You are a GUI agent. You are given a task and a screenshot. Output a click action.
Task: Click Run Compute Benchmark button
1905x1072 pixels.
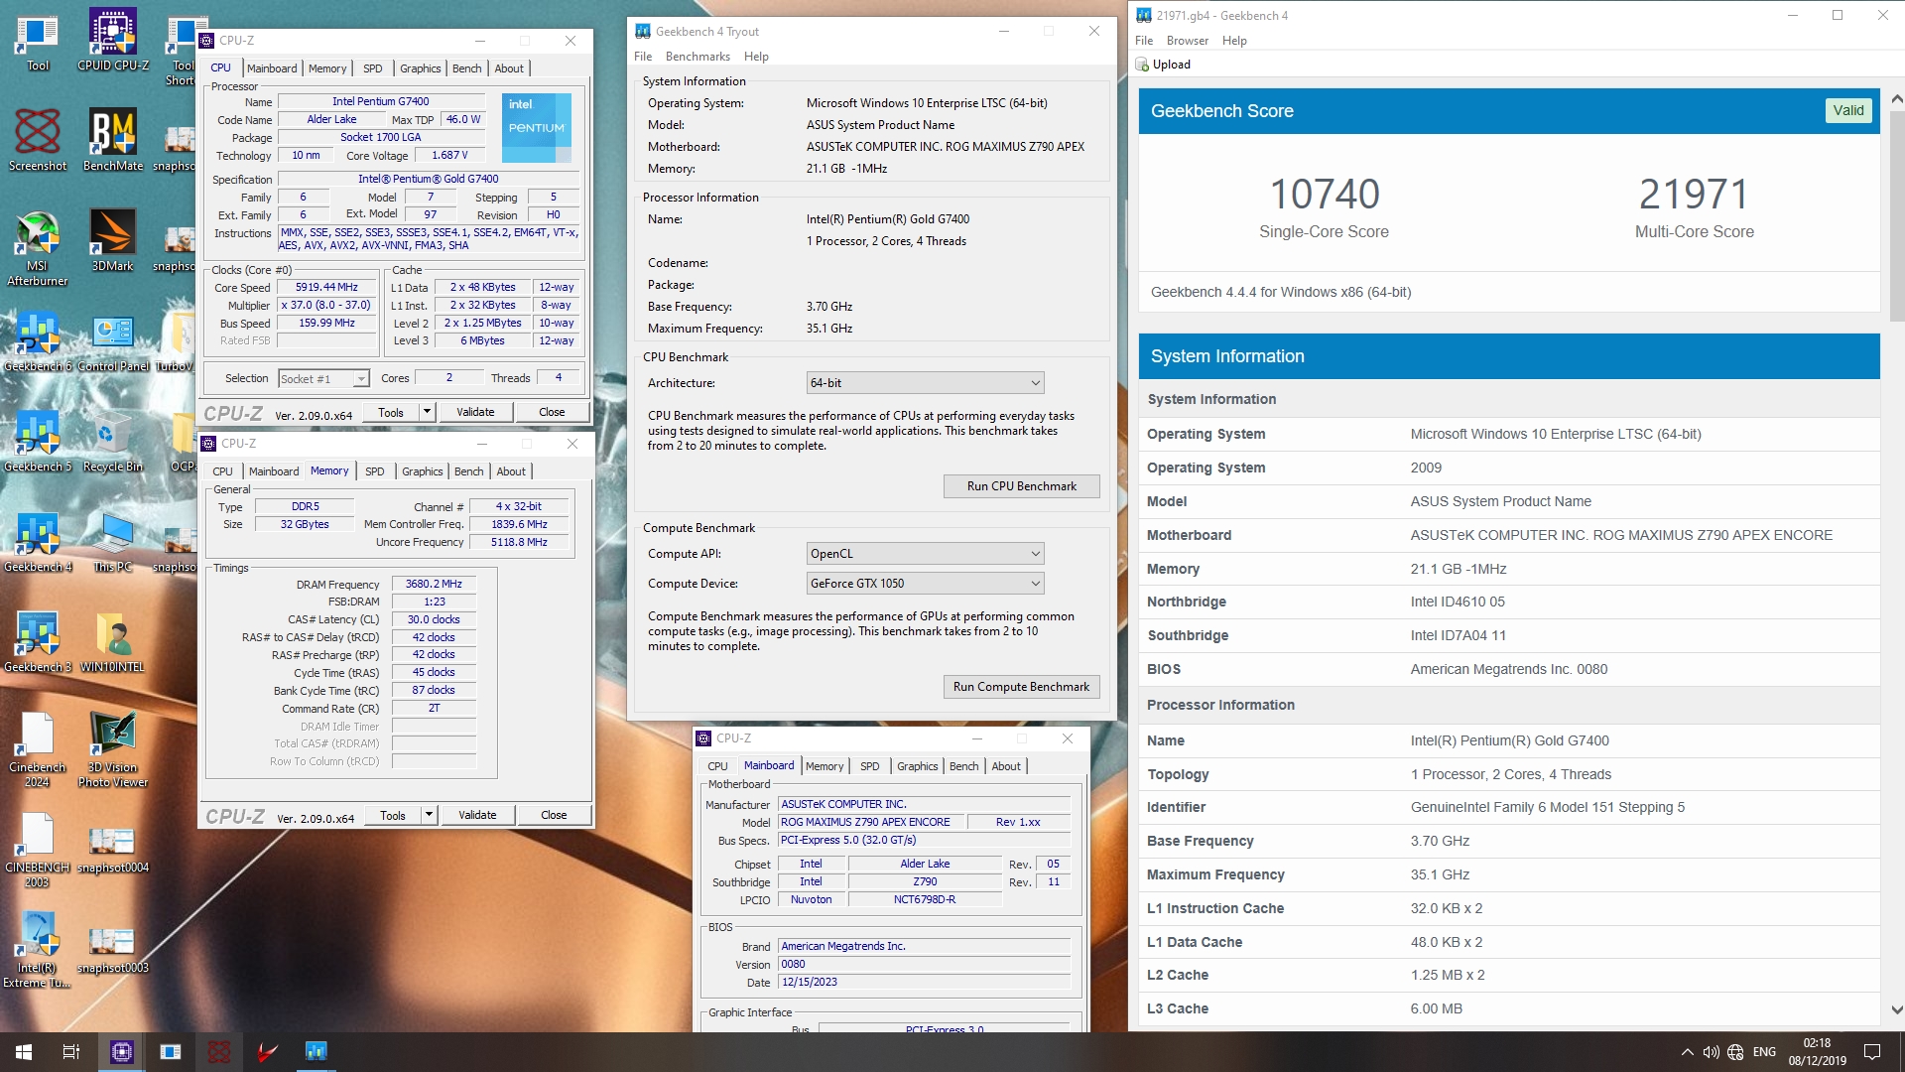coord(1021,687)
